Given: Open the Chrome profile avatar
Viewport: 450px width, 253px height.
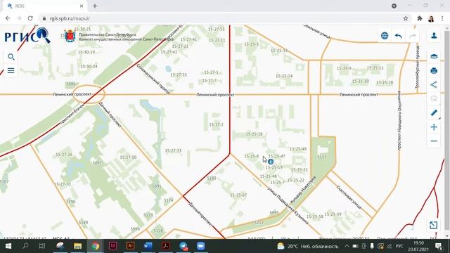Looking at the screenshot, I should pyautogui.click(x=431, y=19).
